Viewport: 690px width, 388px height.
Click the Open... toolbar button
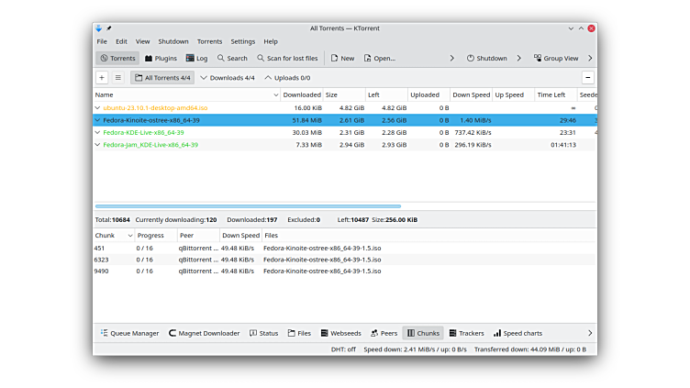[x=379, y=58]
